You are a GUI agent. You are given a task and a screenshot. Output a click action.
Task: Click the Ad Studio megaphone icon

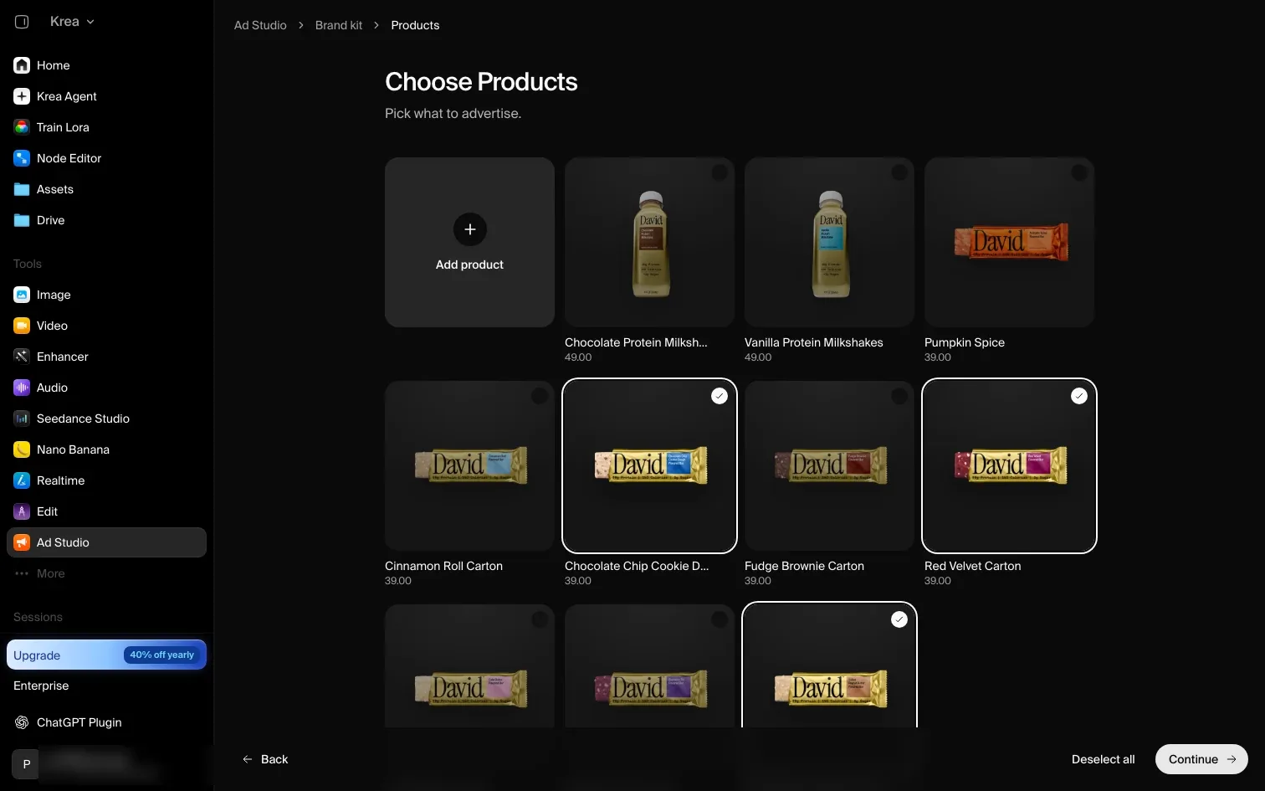tap(22, 542)
